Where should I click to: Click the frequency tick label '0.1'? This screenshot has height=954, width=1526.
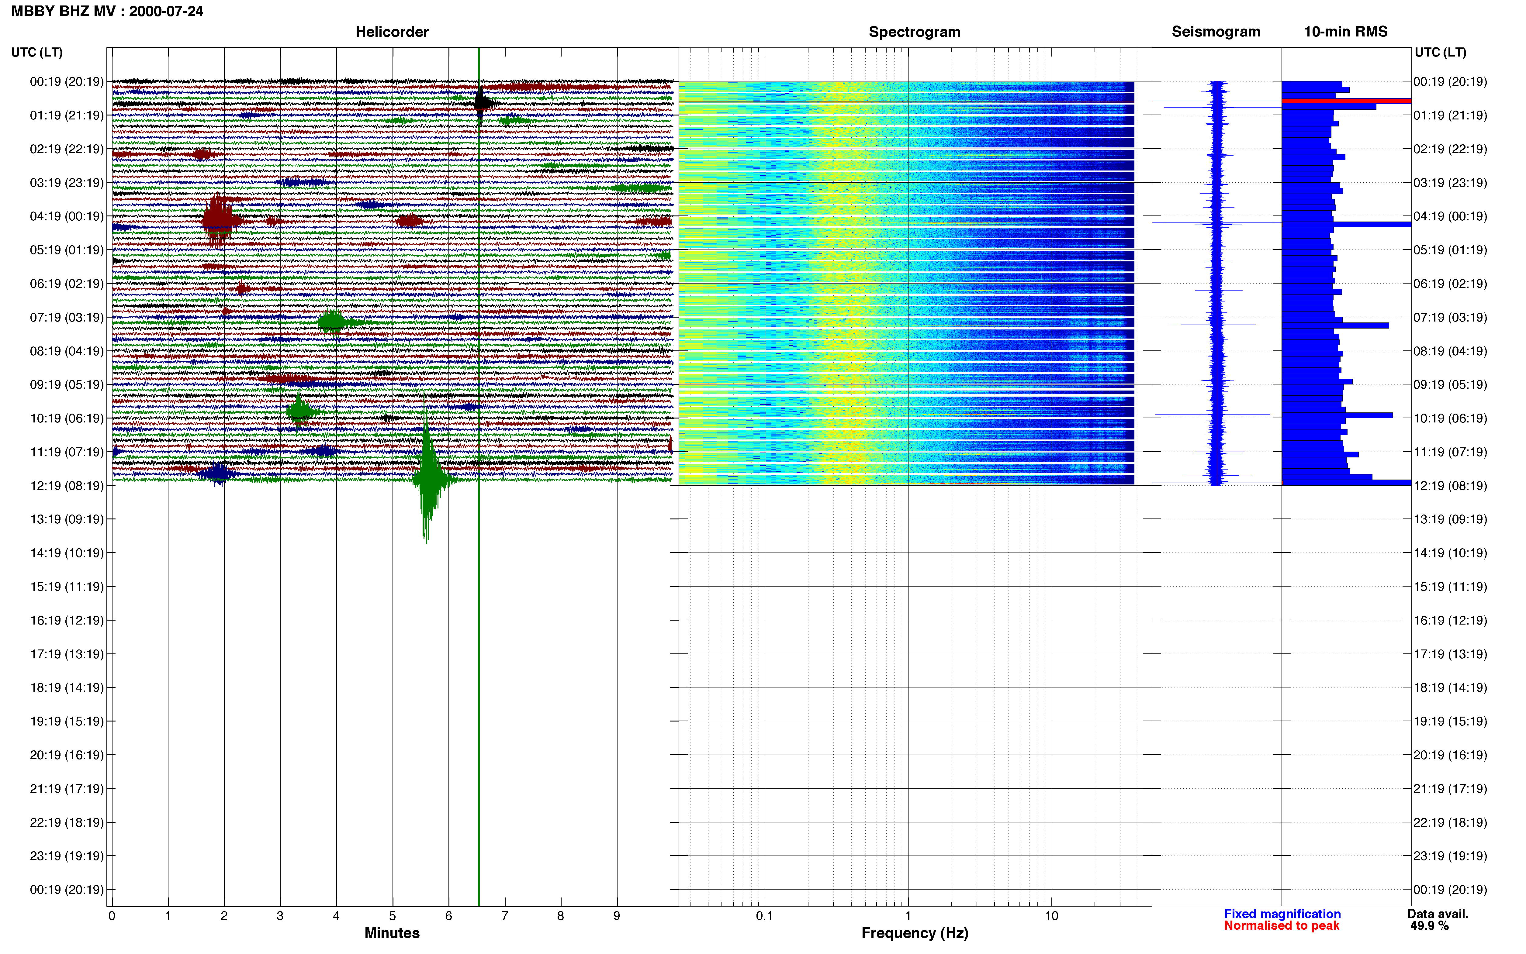(x=764, y=915)
